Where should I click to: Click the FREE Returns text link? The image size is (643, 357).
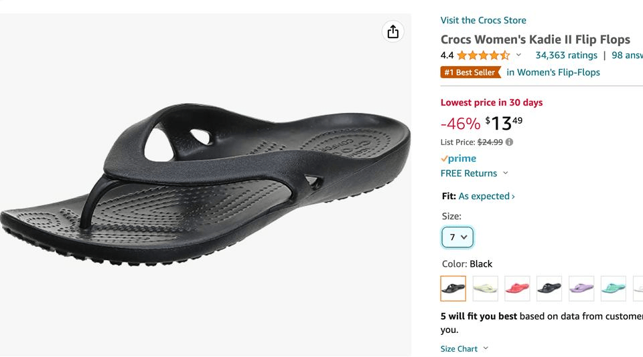tap(469, 173)
